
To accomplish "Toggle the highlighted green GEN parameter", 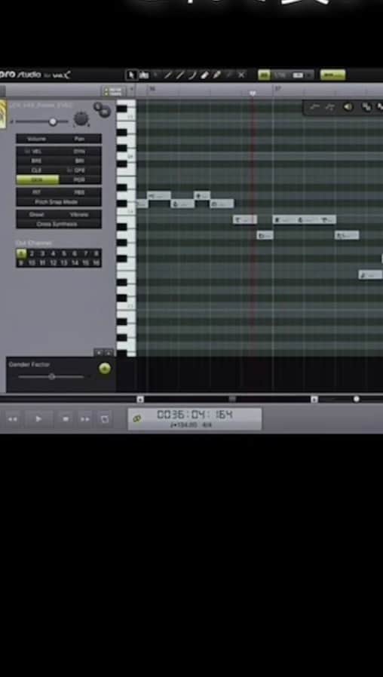I will point(37,179).
